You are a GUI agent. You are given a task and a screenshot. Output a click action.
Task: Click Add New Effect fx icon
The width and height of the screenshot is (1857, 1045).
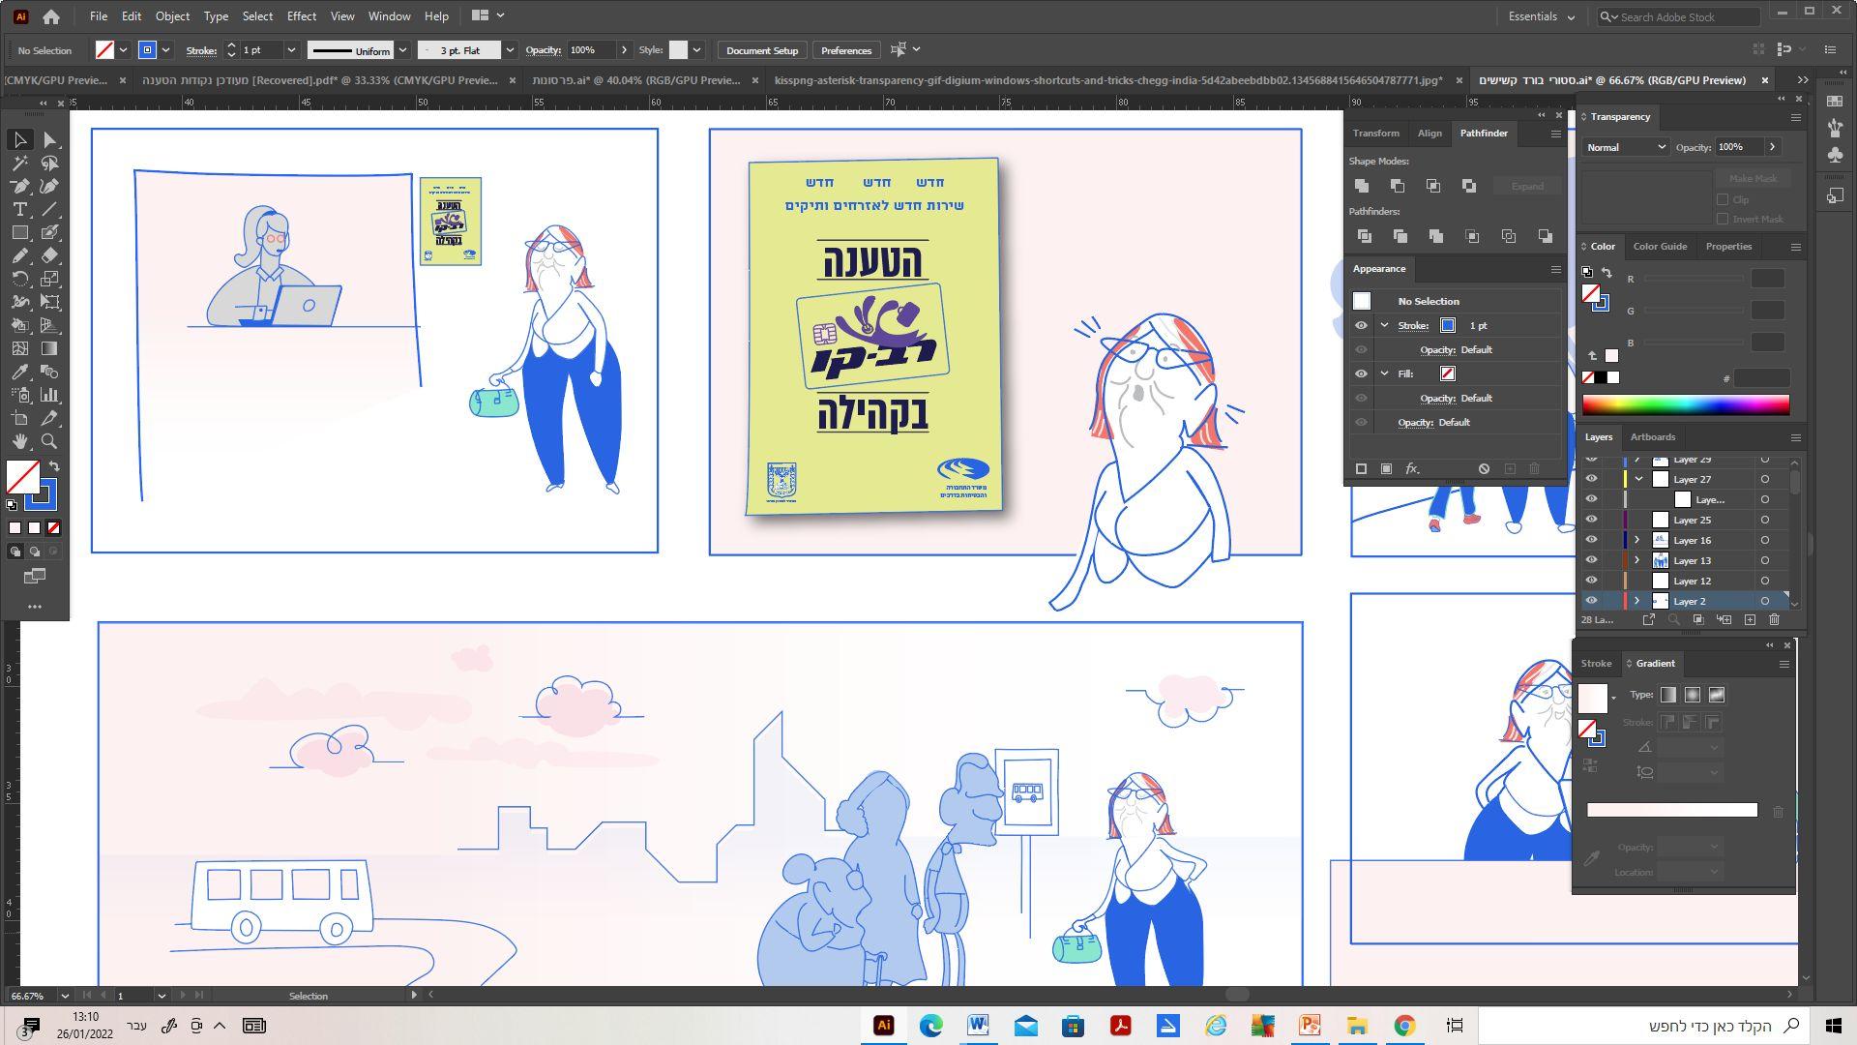[1412, 469]
